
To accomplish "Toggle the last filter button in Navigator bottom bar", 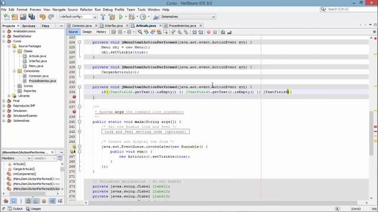I will (60, 201).
